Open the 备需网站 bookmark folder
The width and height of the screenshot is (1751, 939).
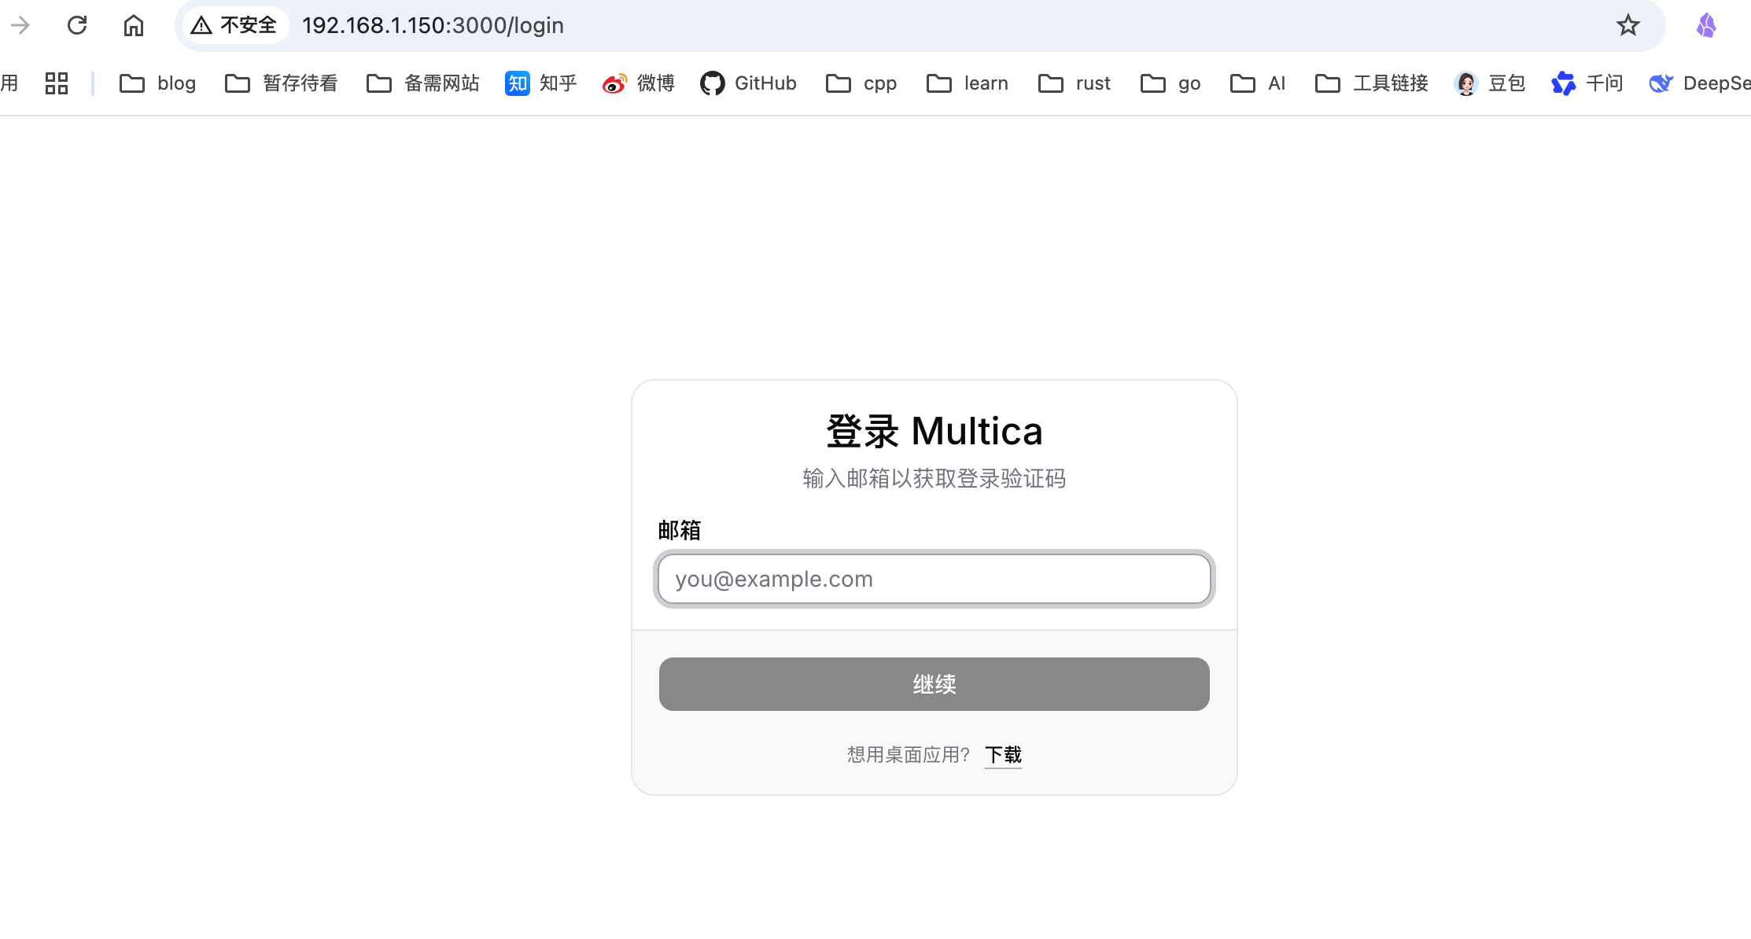pyautogui.click(x=422, y=83)
